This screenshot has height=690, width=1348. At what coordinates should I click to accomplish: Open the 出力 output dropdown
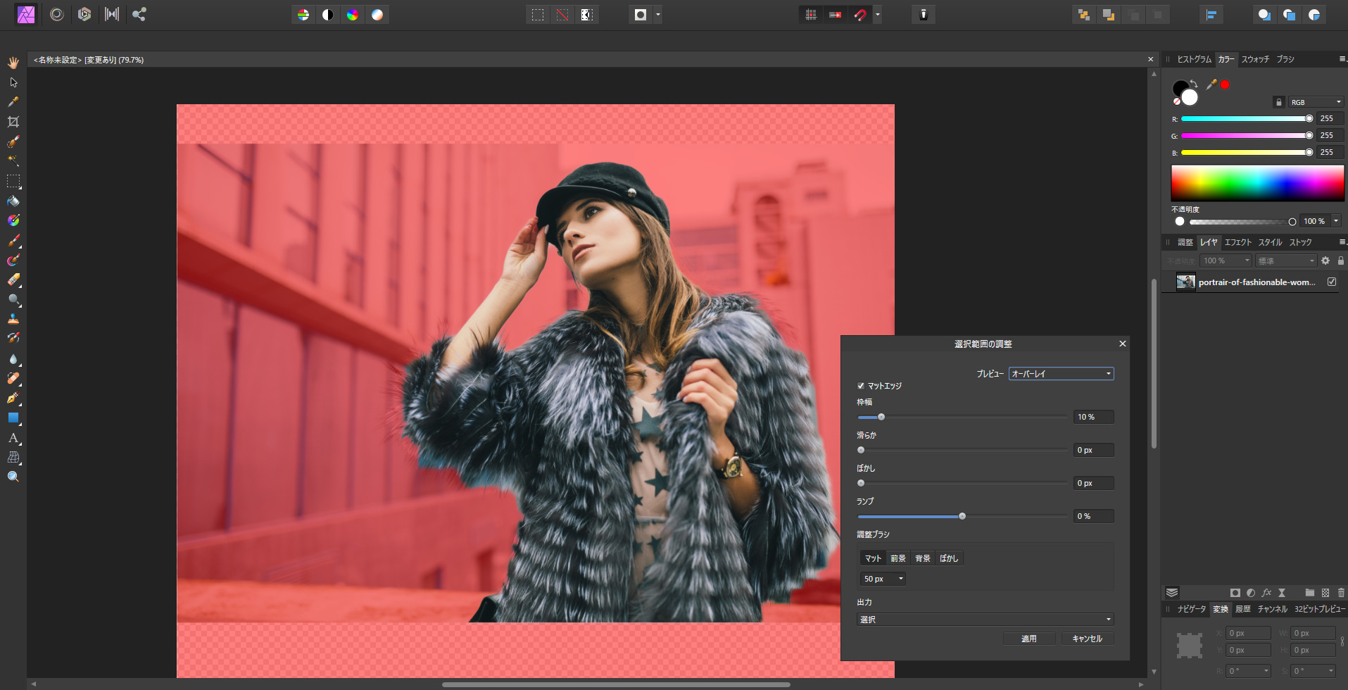pos(984,619)
